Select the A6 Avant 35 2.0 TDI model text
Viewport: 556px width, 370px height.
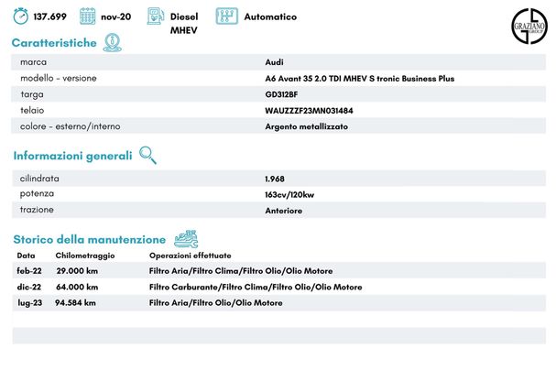click(x=360, y=79)
